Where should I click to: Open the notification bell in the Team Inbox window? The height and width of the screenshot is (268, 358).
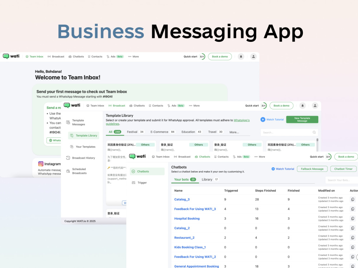pyautogui.click(x=241, y=56)
